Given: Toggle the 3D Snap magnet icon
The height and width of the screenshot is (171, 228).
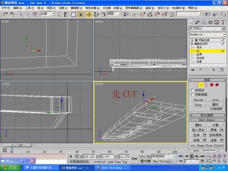Looking at the screenshot, I should 143,14.
